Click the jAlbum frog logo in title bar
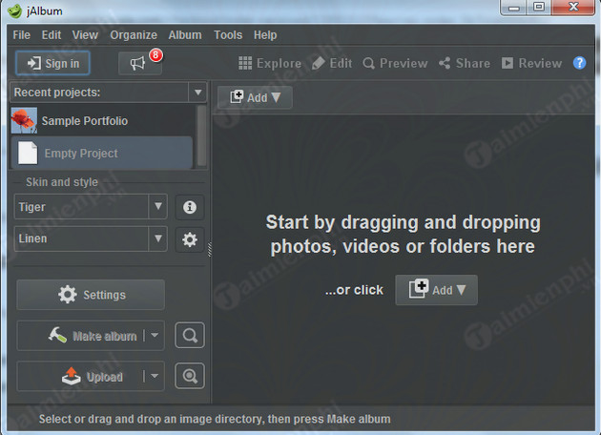 pyautogui.click(x=15, y=10)
